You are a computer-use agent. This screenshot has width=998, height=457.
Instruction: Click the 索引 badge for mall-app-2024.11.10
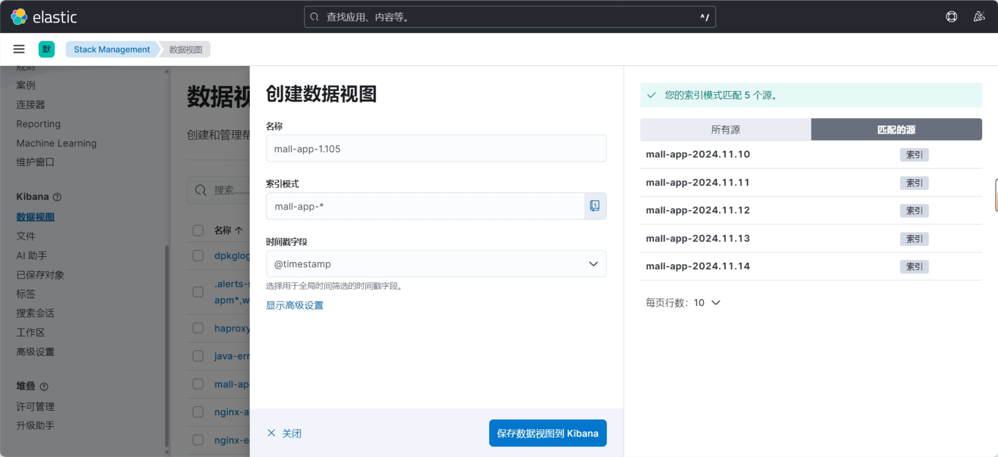914,155
